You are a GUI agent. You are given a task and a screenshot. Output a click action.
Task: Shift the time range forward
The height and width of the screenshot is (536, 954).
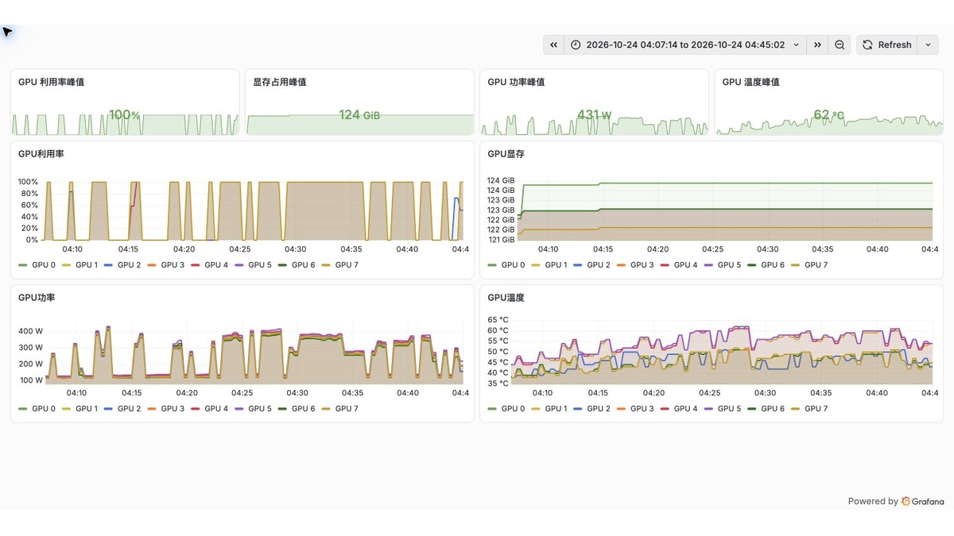(x=817, y=45)
